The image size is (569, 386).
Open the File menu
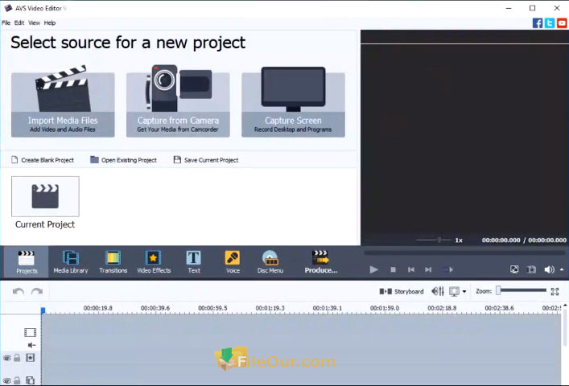(6, 23)
